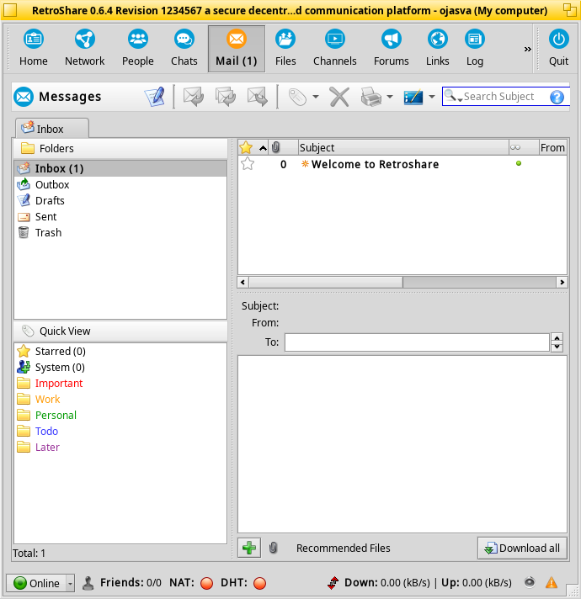
Task: Compose a new message with the pen icon
Action: click(x=155, y=97)
